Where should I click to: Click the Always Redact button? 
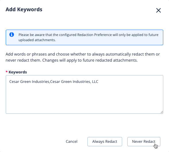105,142
